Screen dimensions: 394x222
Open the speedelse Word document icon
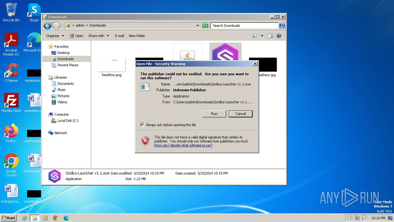tap(33, 103)
